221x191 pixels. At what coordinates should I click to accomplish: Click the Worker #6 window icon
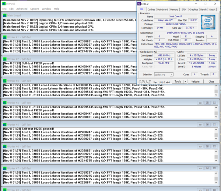pyautogui.click(x=5, y=146)
